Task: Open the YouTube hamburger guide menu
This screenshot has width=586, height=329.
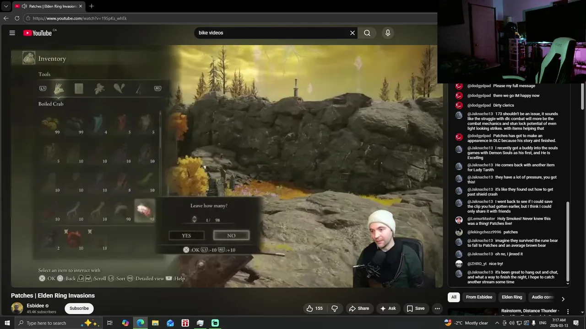Action: (12, 33)
